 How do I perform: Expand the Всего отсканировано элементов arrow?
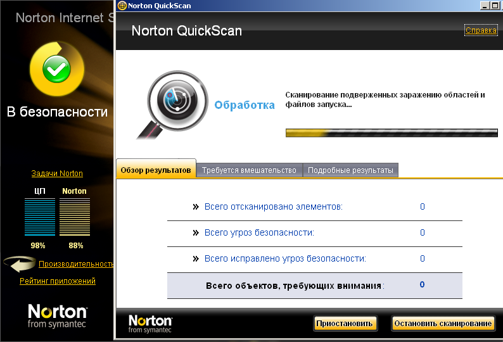click(x=196, y=207)
